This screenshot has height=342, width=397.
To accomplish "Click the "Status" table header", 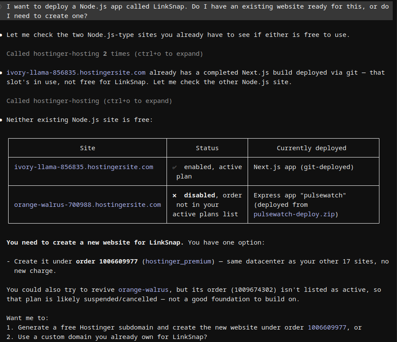I will [x=207, y=148].
